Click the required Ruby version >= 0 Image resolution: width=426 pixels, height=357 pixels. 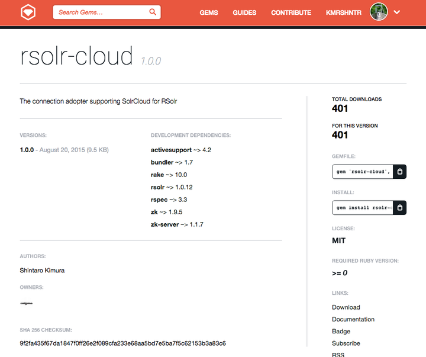340,273
